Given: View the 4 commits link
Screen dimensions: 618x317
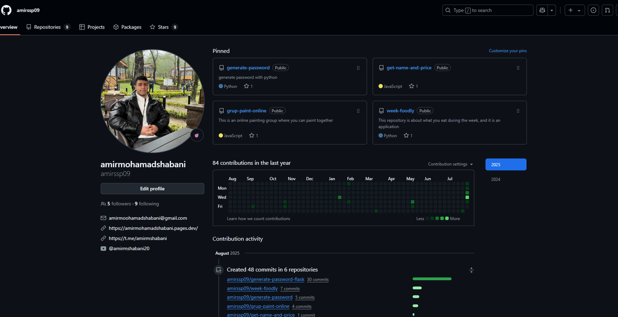Looking at the screenshot, I should point(302,306).
